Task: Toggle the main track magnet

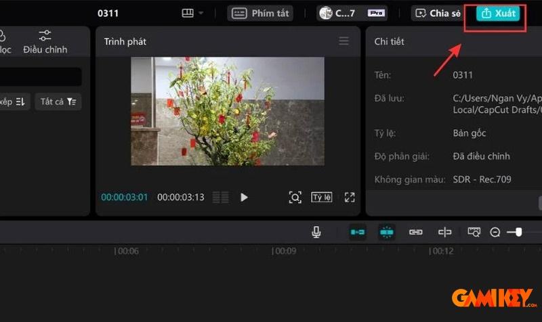Action: (x=358, y=232)
